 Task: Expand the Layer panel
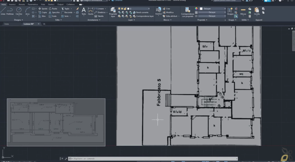click(131, 20)
